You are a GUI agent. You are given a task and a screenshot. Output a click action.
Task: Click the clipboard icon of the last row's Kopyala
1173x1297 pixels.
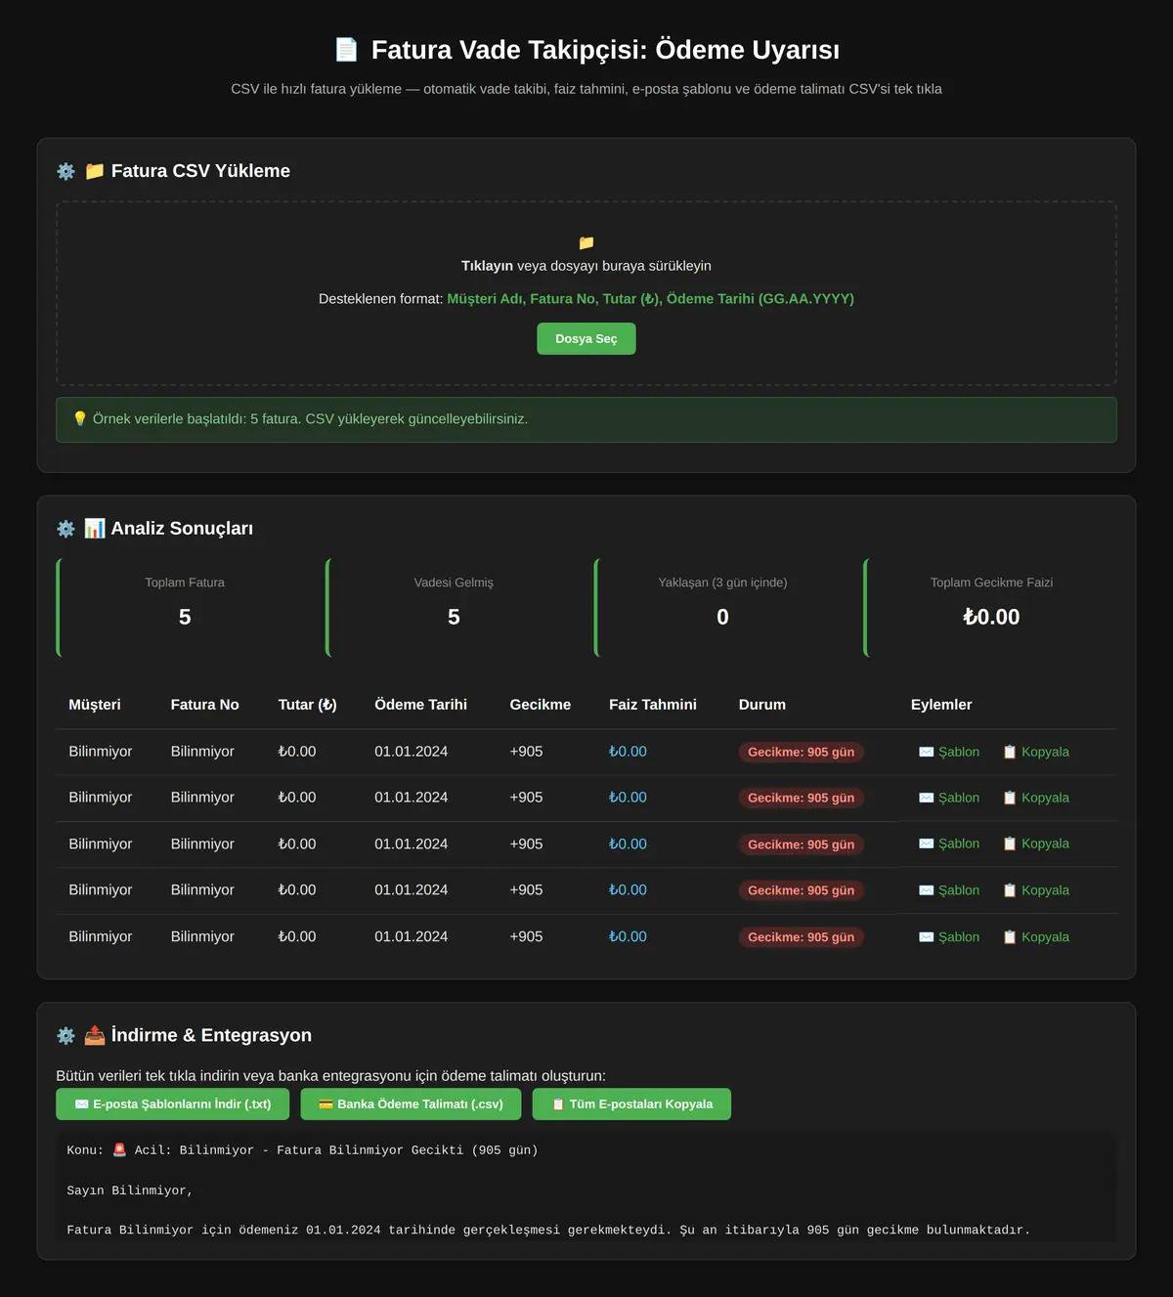pyautogui.click(x=1010, y=936)
